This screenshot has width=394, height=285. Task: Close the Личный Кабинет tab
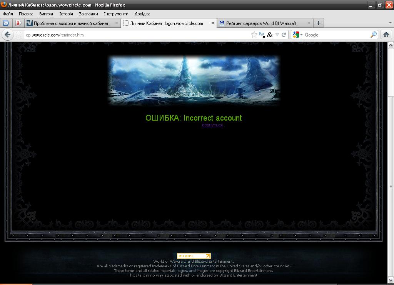coord(212,23)
